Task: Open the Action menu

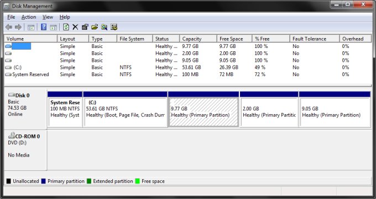Action: tap(29, 17)
